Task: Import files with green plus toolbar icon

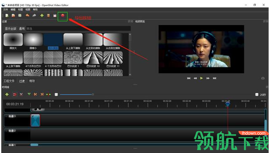Action: [x=42, y=15]
